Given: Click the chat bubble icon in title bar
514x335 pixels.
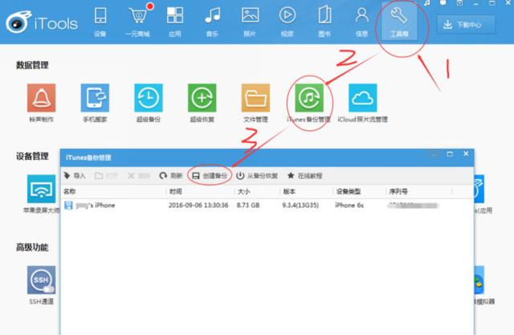Looking at the screenshot, I should tap(443, 3).
